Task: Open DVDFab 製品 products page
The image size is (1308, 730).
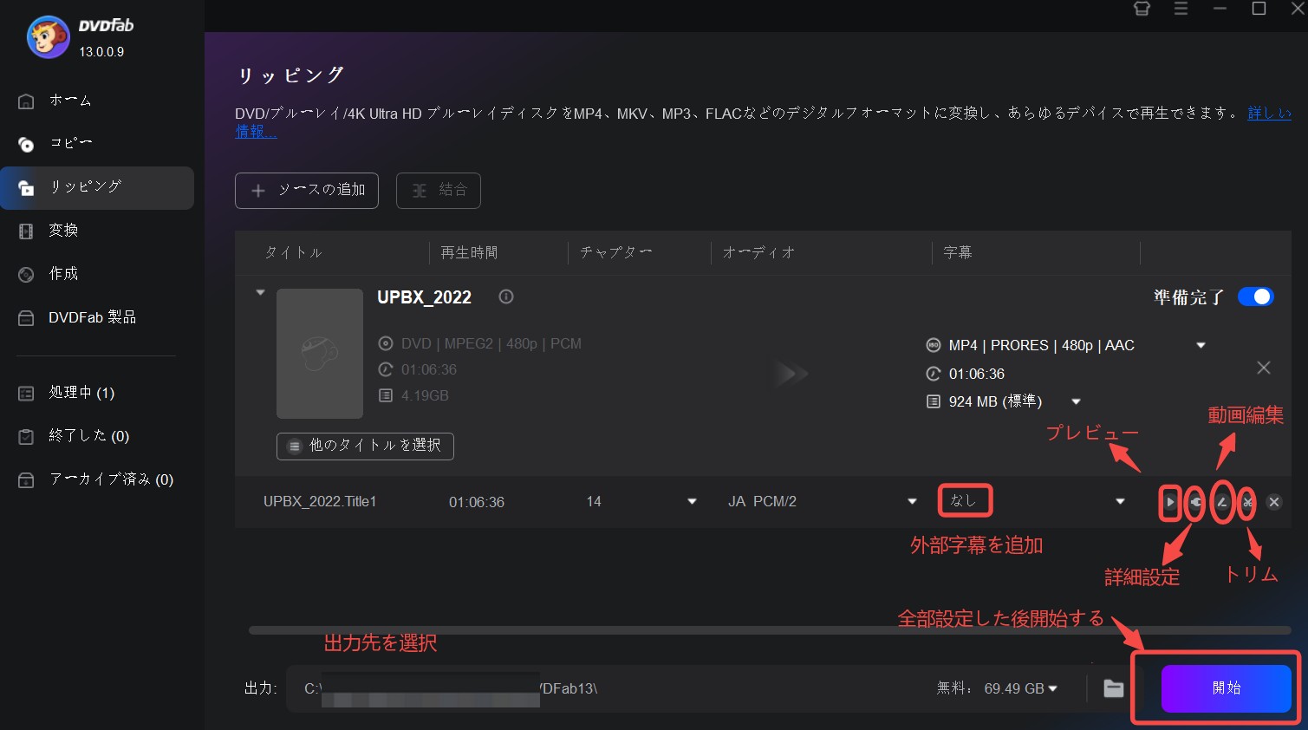Action: coord(92,317)
